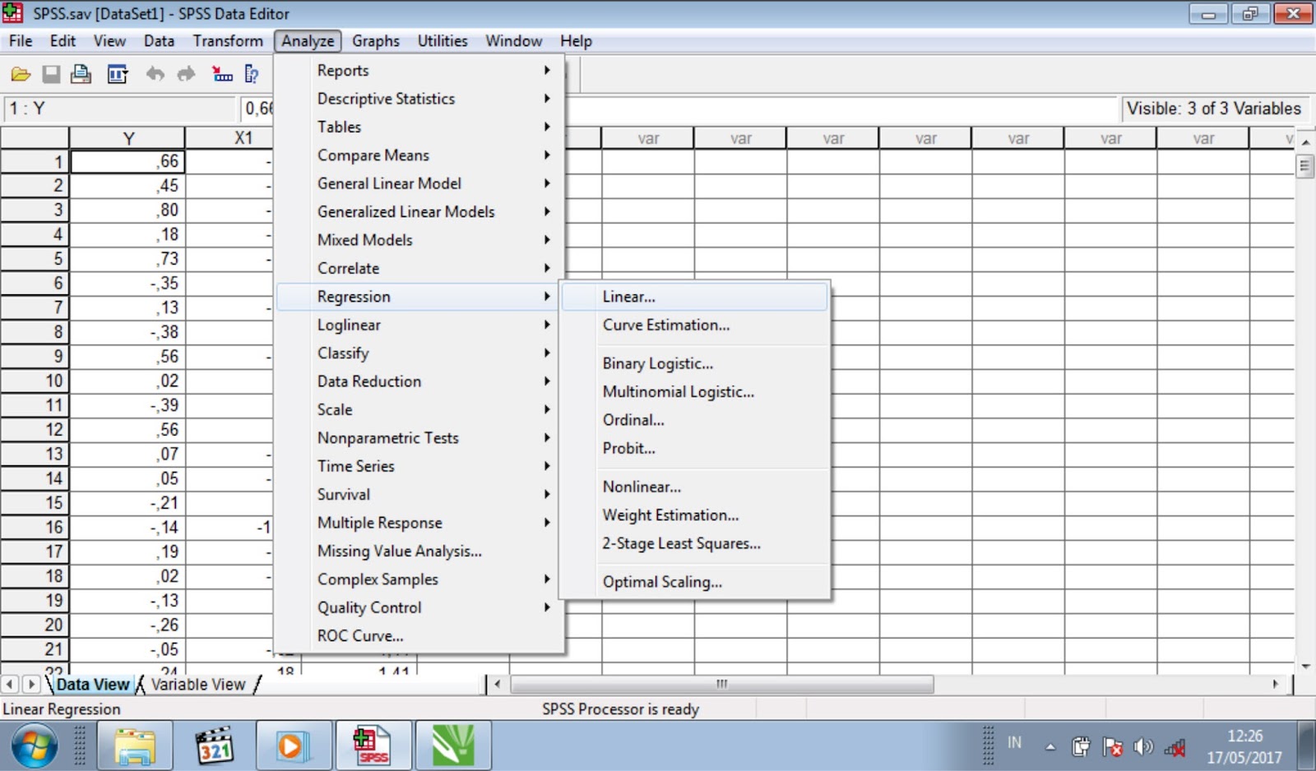The image size is (1316, 771).
Task: Choose Binary Logistic... regression
Action: coord(694,363)
